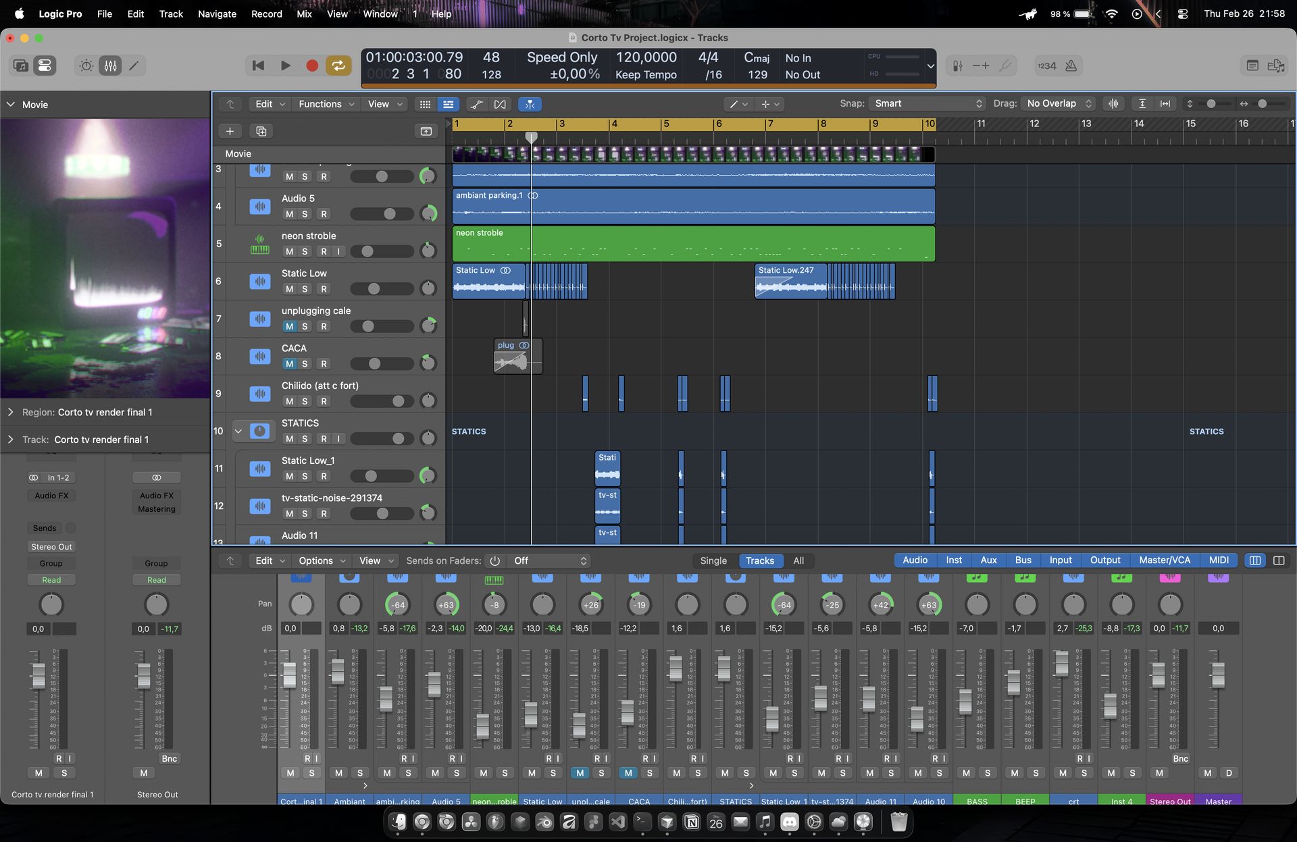The width and height of the screenshot is (1297, 842).
Task: Adjust the neon stroble volume slider
Action: (x=367, y=251)
